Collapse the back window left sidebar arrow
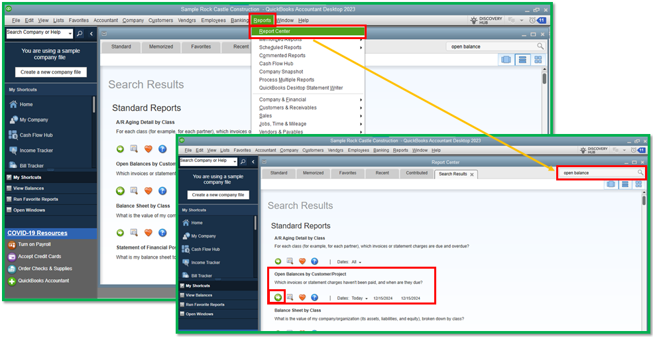 pos(91,34)
